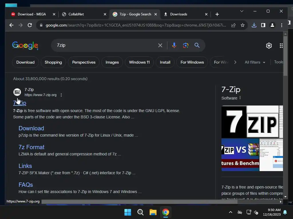Show hidden system tray icons

[231, 212]
